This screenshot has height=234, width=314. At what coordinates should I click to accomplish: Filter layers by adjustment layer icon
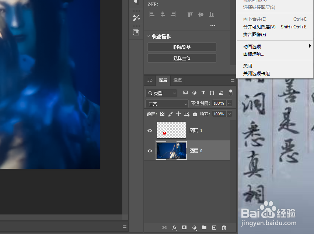[194, 93]
